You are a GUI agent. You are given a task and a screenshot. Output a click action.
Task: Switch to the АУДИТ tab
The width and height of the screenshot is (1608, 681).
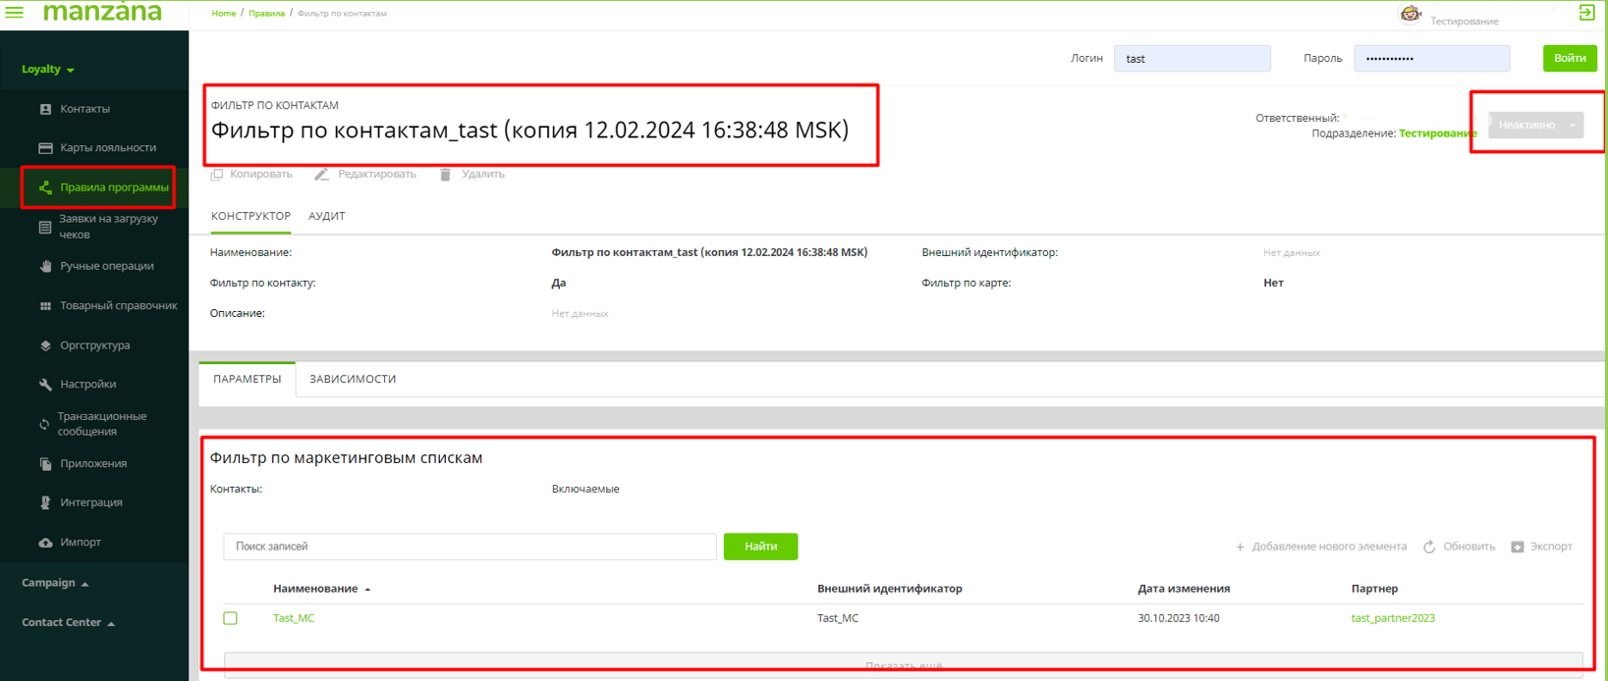pos(326,216)
